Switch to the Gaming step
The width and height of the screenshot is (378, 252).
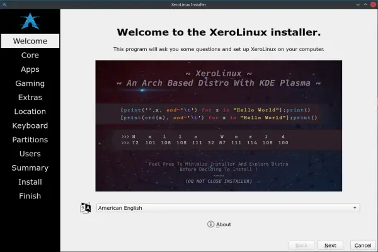(x=30, y=83)
